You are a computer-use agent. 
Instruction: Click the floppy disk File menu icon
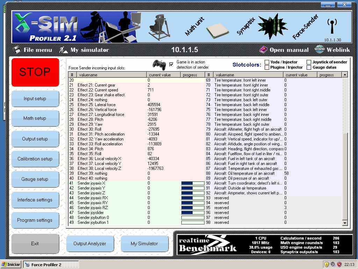[x=16, y=50]
